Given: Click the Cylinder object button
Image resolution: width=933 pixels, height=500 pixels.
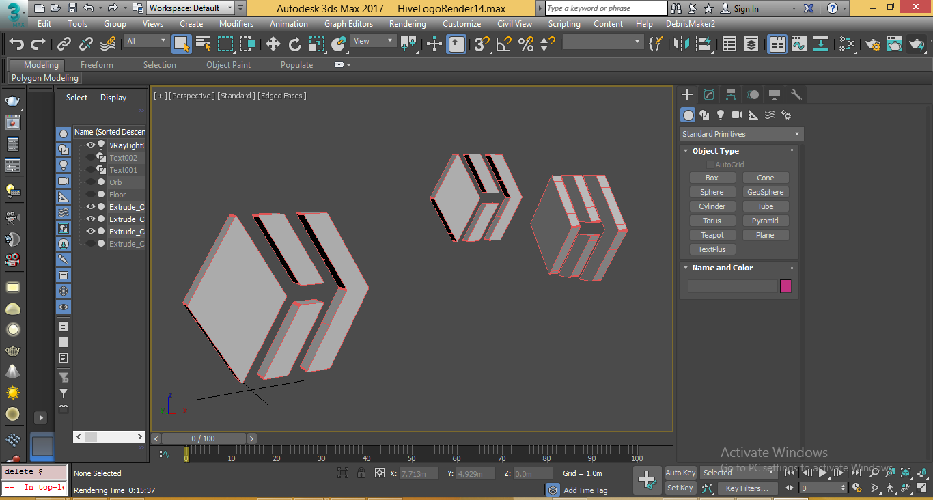Looking at the screenshot, I should (x=712, y=206).
